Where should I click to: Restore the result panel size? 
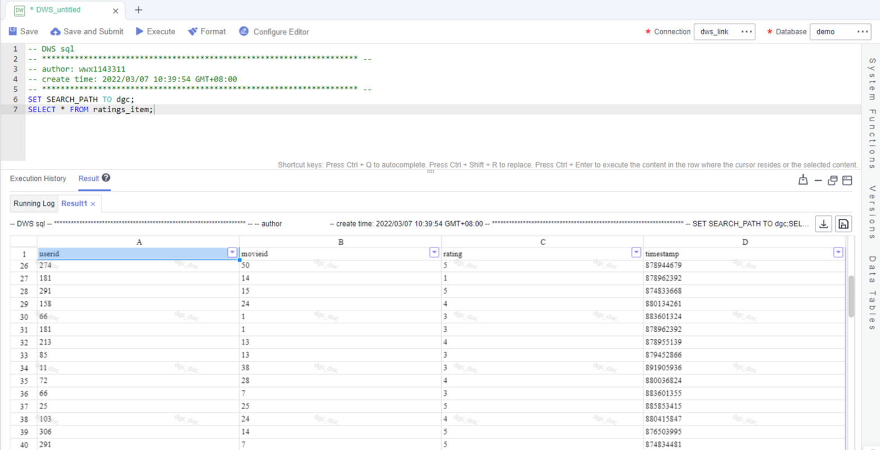[833, 180]
